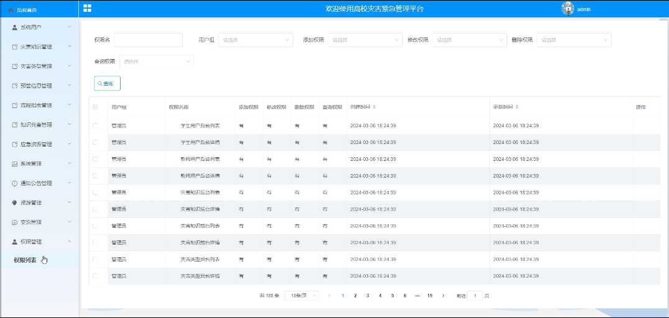Open the 10条/页 page size dropdown
This screenshot has width=669, height=318.
(302, 296)
